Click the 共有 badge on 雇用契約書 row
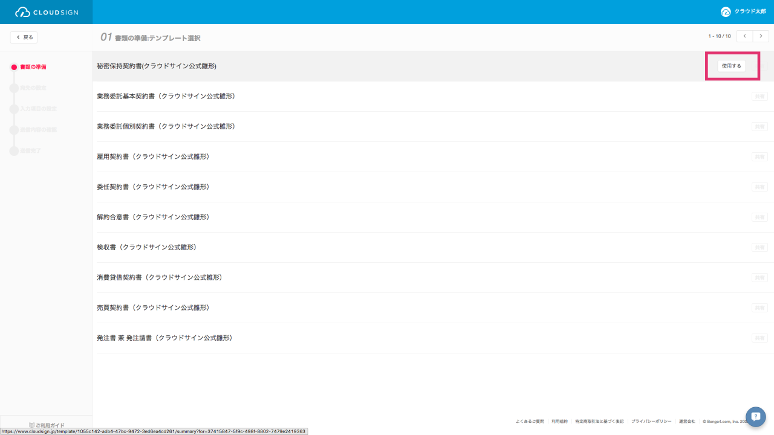Image resolution: width=774 pixels, height=435 pixels. coord(759,156)
